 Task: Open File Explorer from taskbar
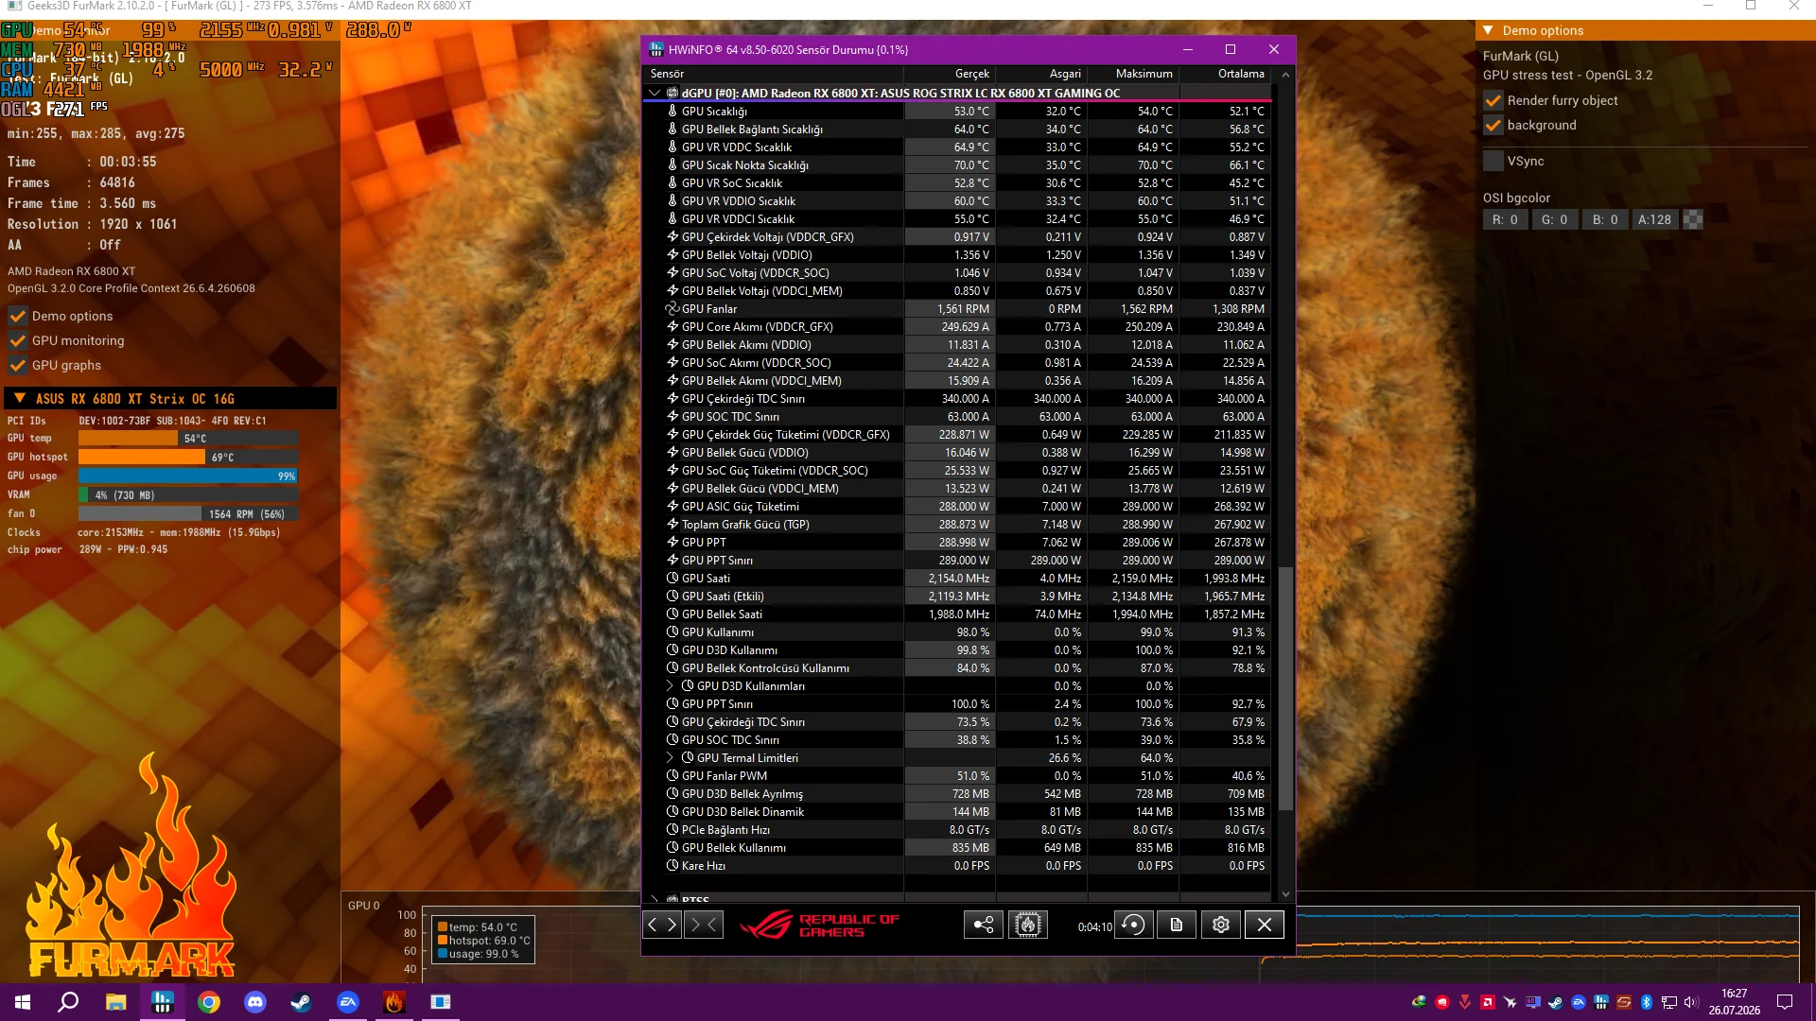[116, 1002]
